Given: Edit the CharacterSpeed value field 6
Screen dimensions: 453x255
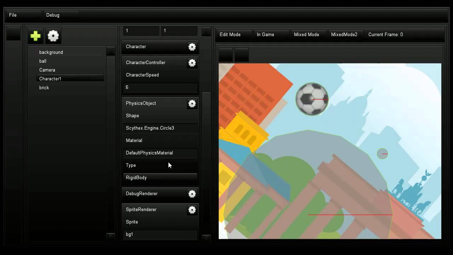Looking at the screenshot, I should 160,87.
